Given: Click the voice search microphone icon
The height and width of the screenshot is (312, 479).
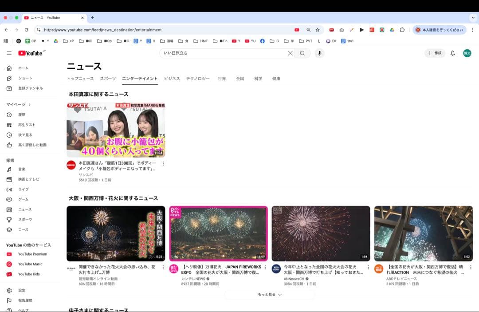Looking at the screenshot, I should pos(319,53).
